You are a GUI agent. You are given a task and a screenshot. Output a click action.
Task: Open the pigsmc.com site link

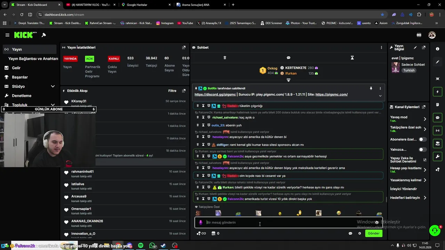pos(331,94)
